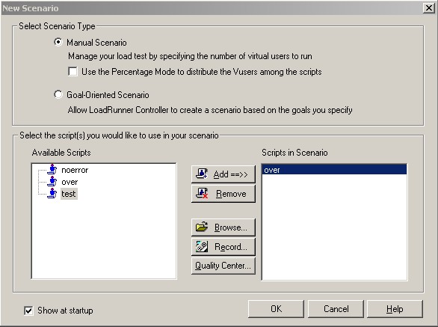Image resolution: width=438 pixels, height=327 pixels.
Task: Click the noerror script icon
Action: (52, 170)
